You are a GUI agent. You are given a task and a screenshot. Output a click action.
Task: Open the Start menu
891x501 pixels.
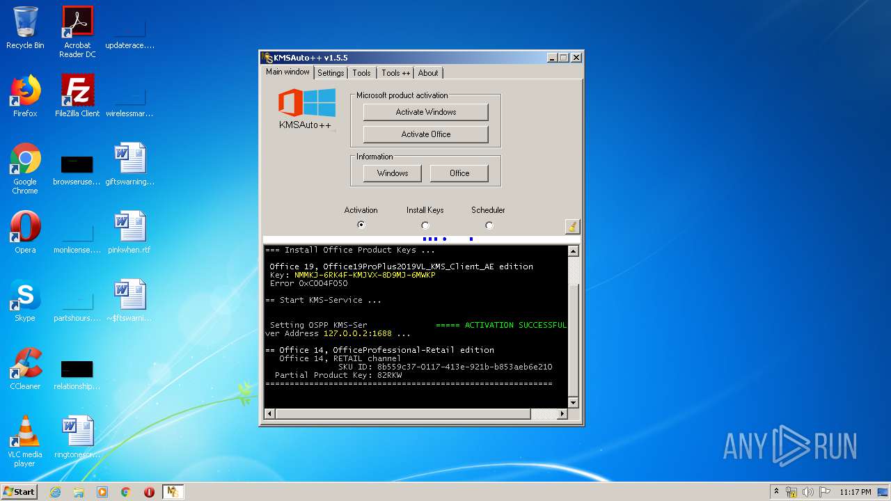click(19, 492)
